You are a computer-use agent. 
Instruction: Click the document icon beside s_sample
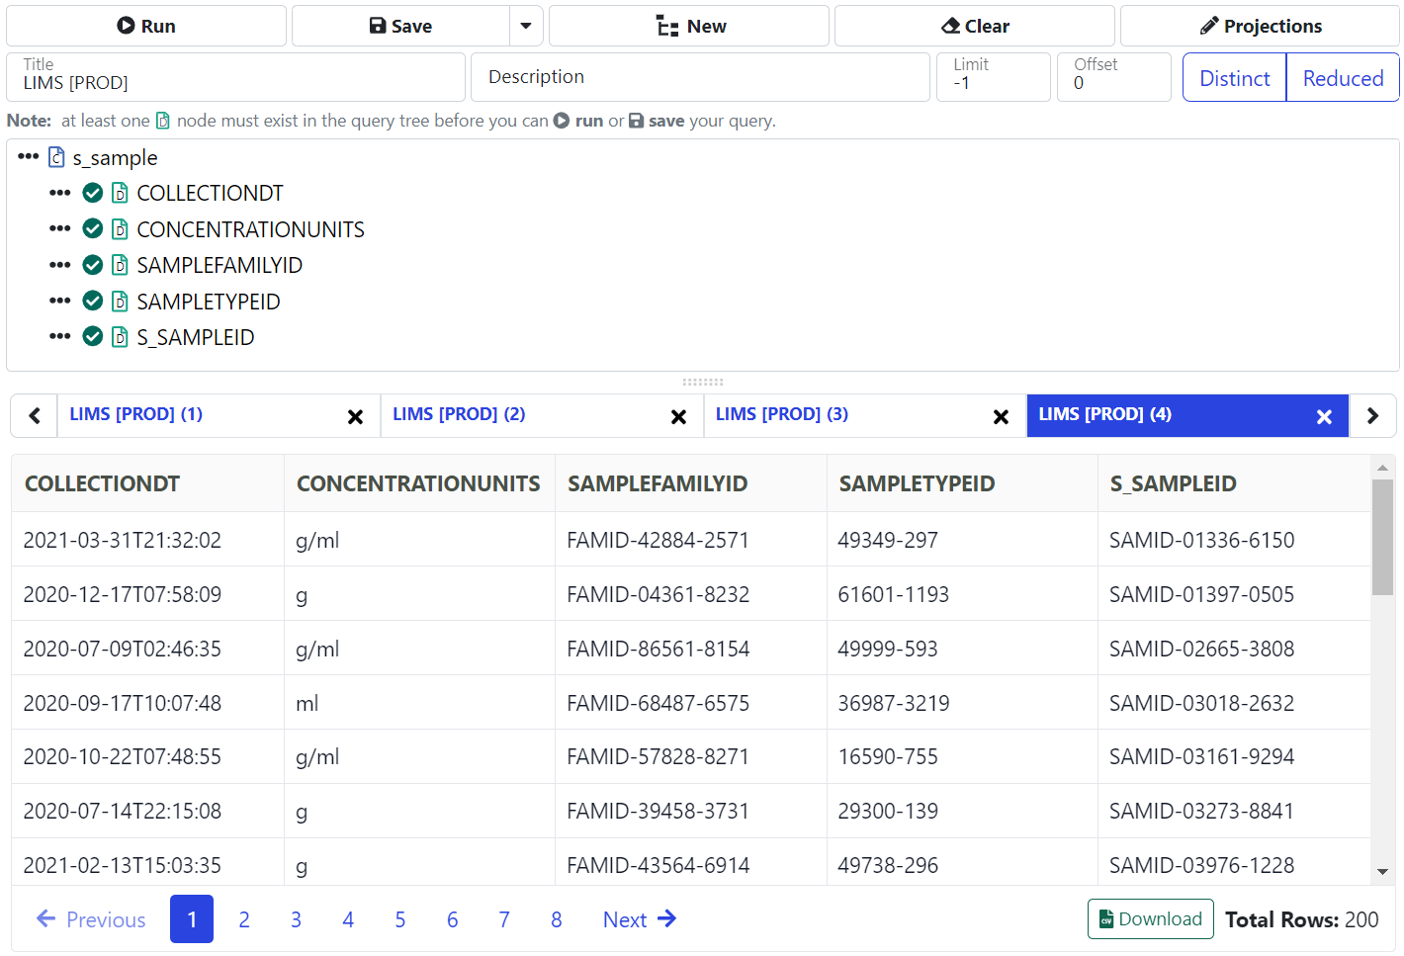click(57, 158)
